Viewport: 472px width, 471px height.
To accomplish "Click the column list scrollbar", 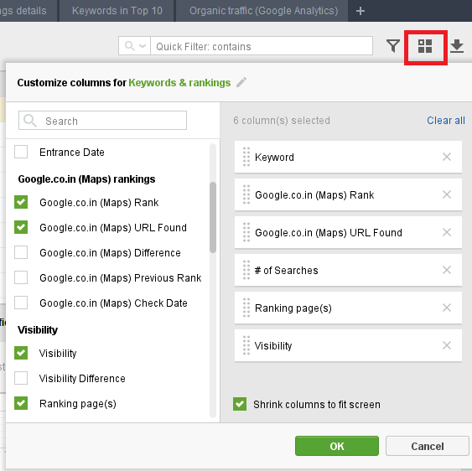I will 213,217.
